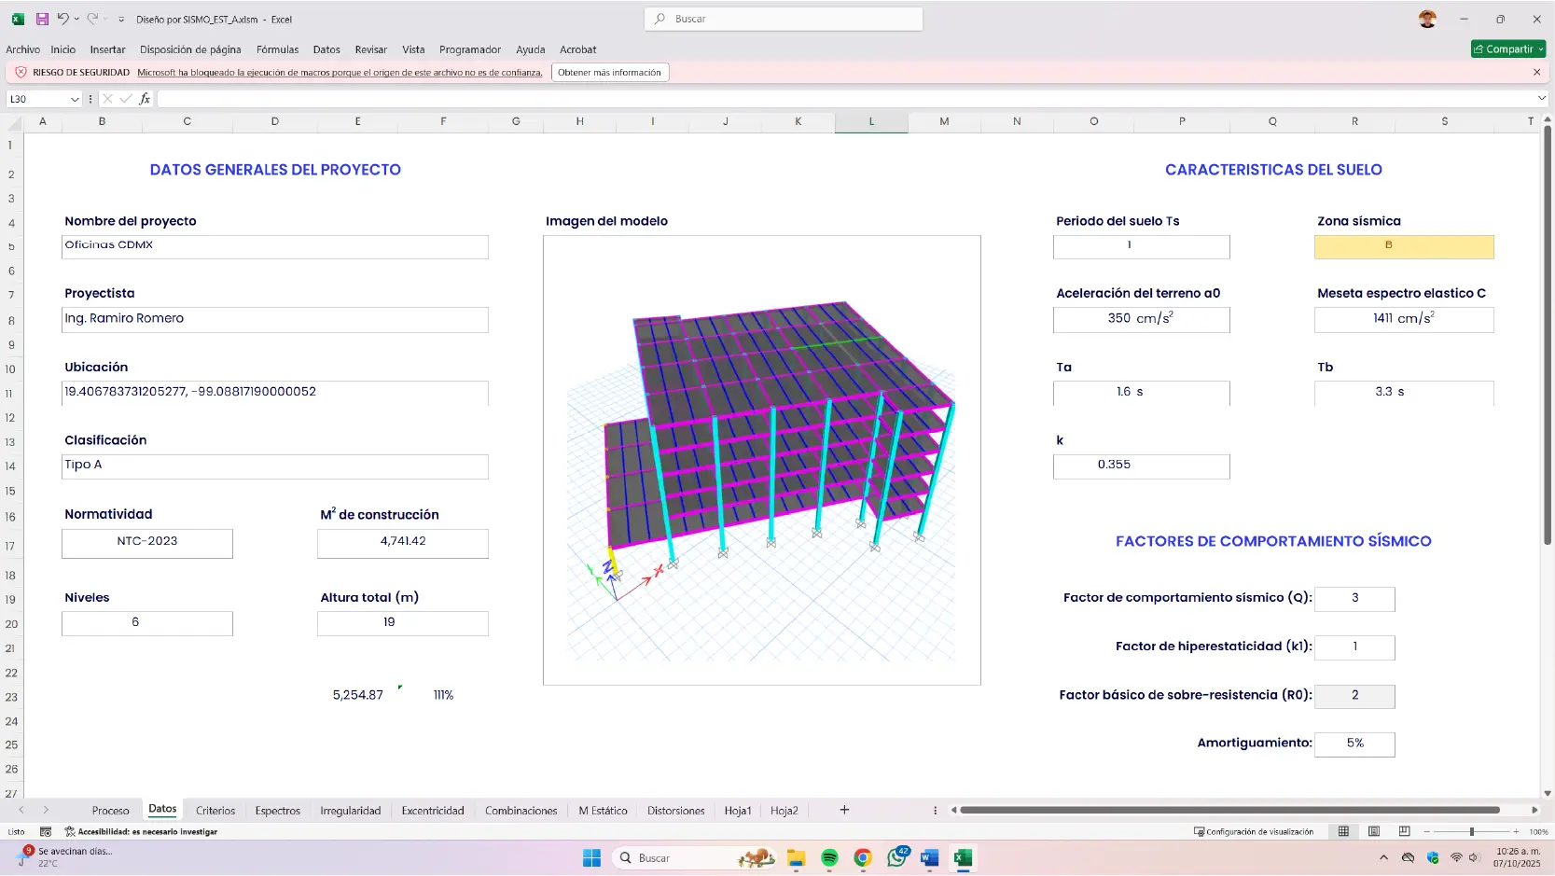Switch to Page Layout view in status bar

coord(1374,831)
